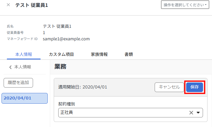Click the 業務 section heading
Screen dimensions: 212x127
tap(60, 67)
